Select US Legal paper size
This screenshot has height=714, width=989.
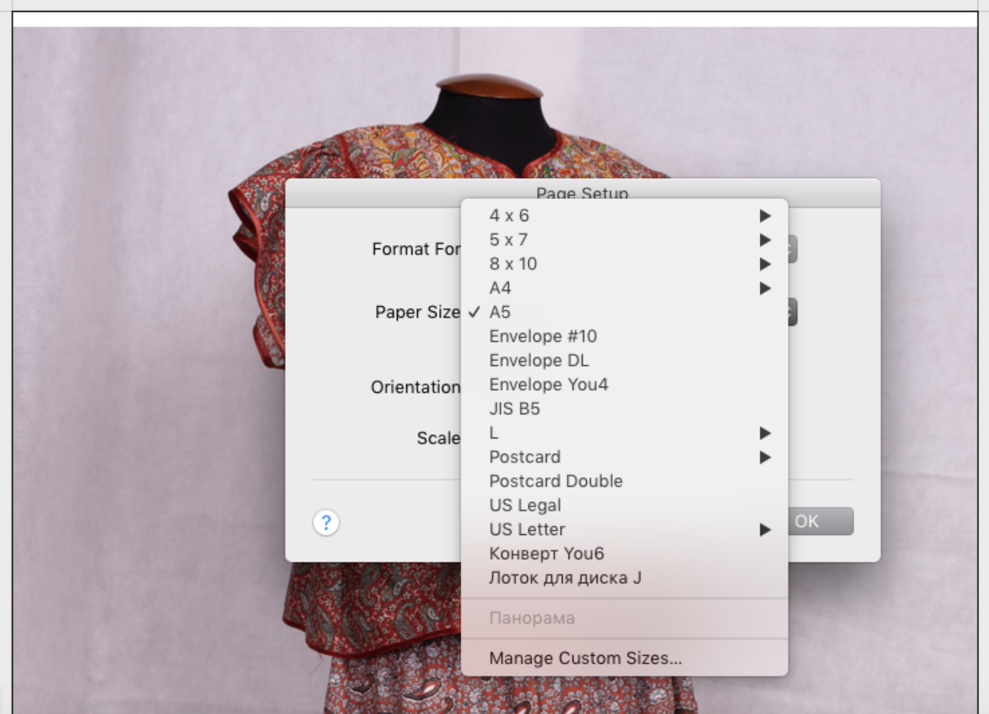coord(625,506)
